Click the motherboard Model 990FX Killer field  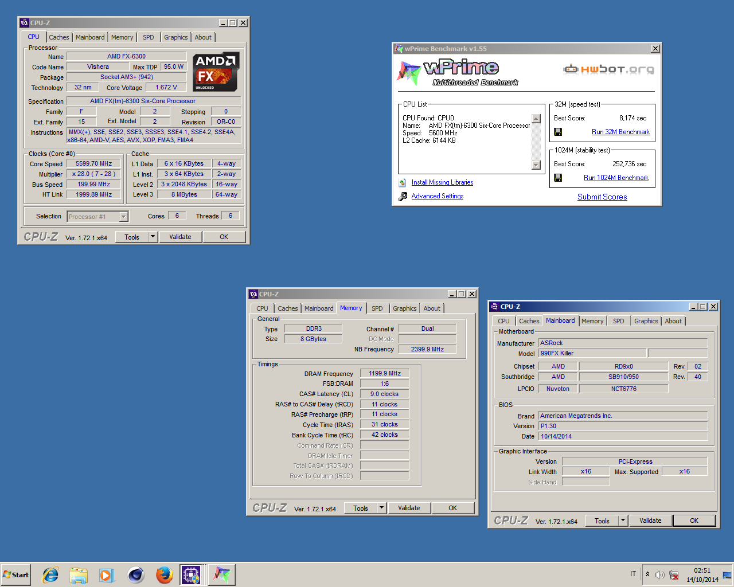point(592,353)
